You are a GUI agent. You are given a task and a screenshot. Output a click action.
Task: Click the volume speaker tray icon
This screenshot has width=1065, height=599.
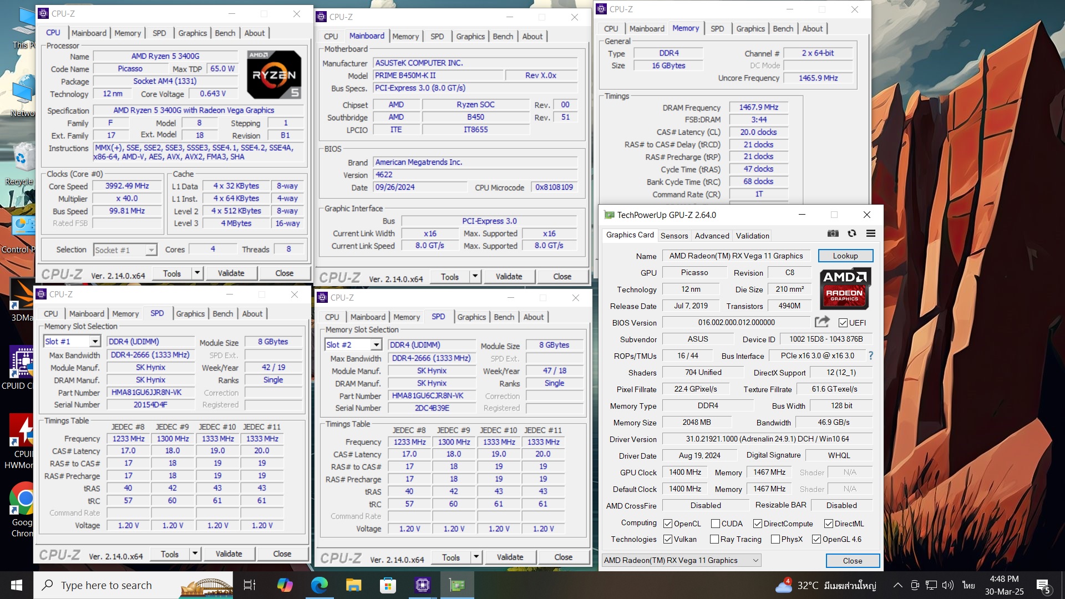coord(947,585)
